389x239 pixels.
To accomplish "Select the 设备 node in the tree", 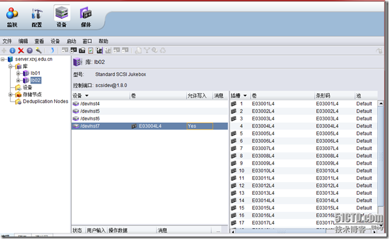I will tap(27, 88).
